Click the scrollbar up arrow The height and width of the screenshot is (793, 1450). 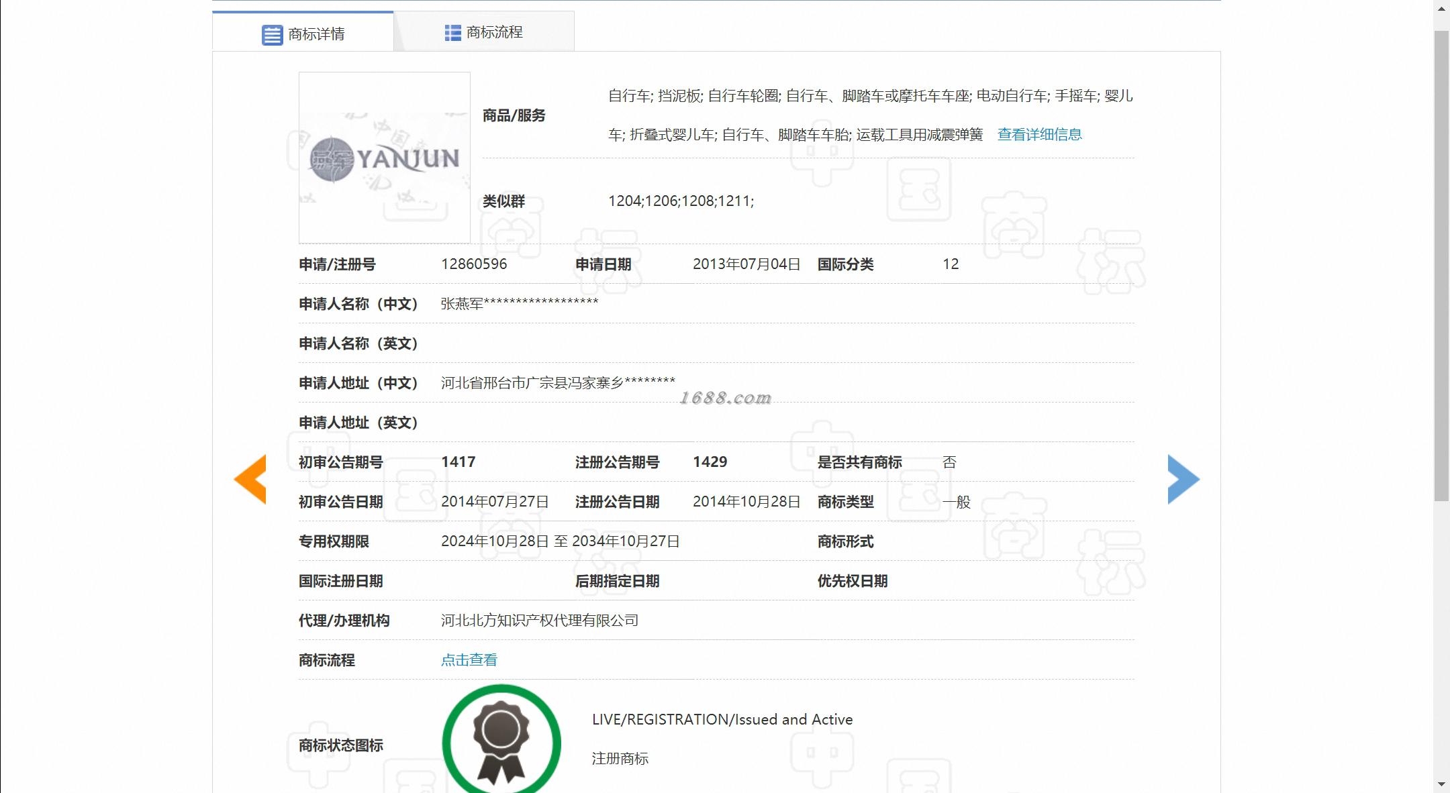click(x=1441, y=8)
